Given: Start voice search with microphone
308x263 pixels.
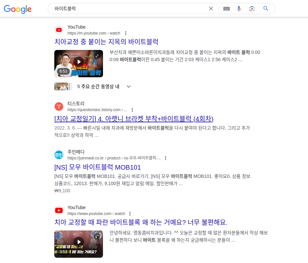Looking at the screenshot, I should (x=239, y=9).
